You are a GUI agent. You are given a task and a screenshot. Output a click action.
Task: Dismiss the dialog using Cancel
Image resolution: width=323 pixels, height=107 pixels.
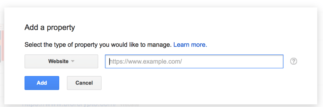click(x=84, y=83)
